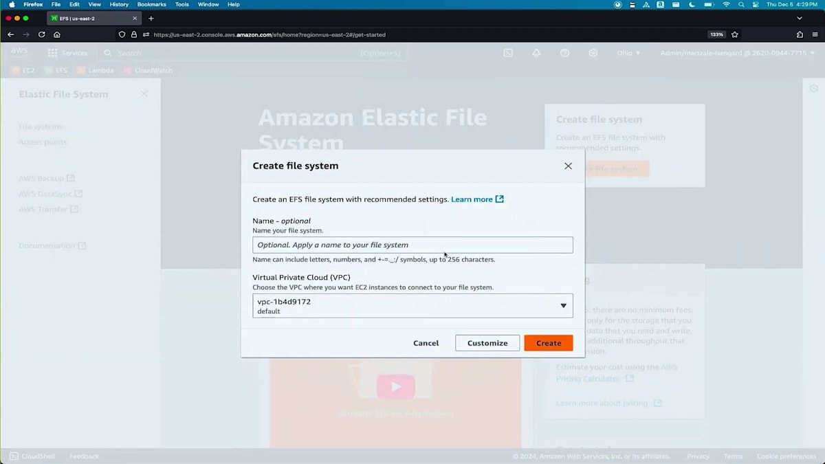Open a new browser tab
Screen dimensions: 825x464
click(x=151, y=19)
